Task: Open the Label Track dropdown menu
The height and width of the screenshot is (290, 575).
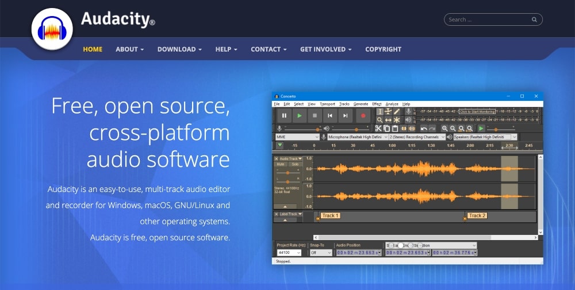Action: [x=291, y=214]
